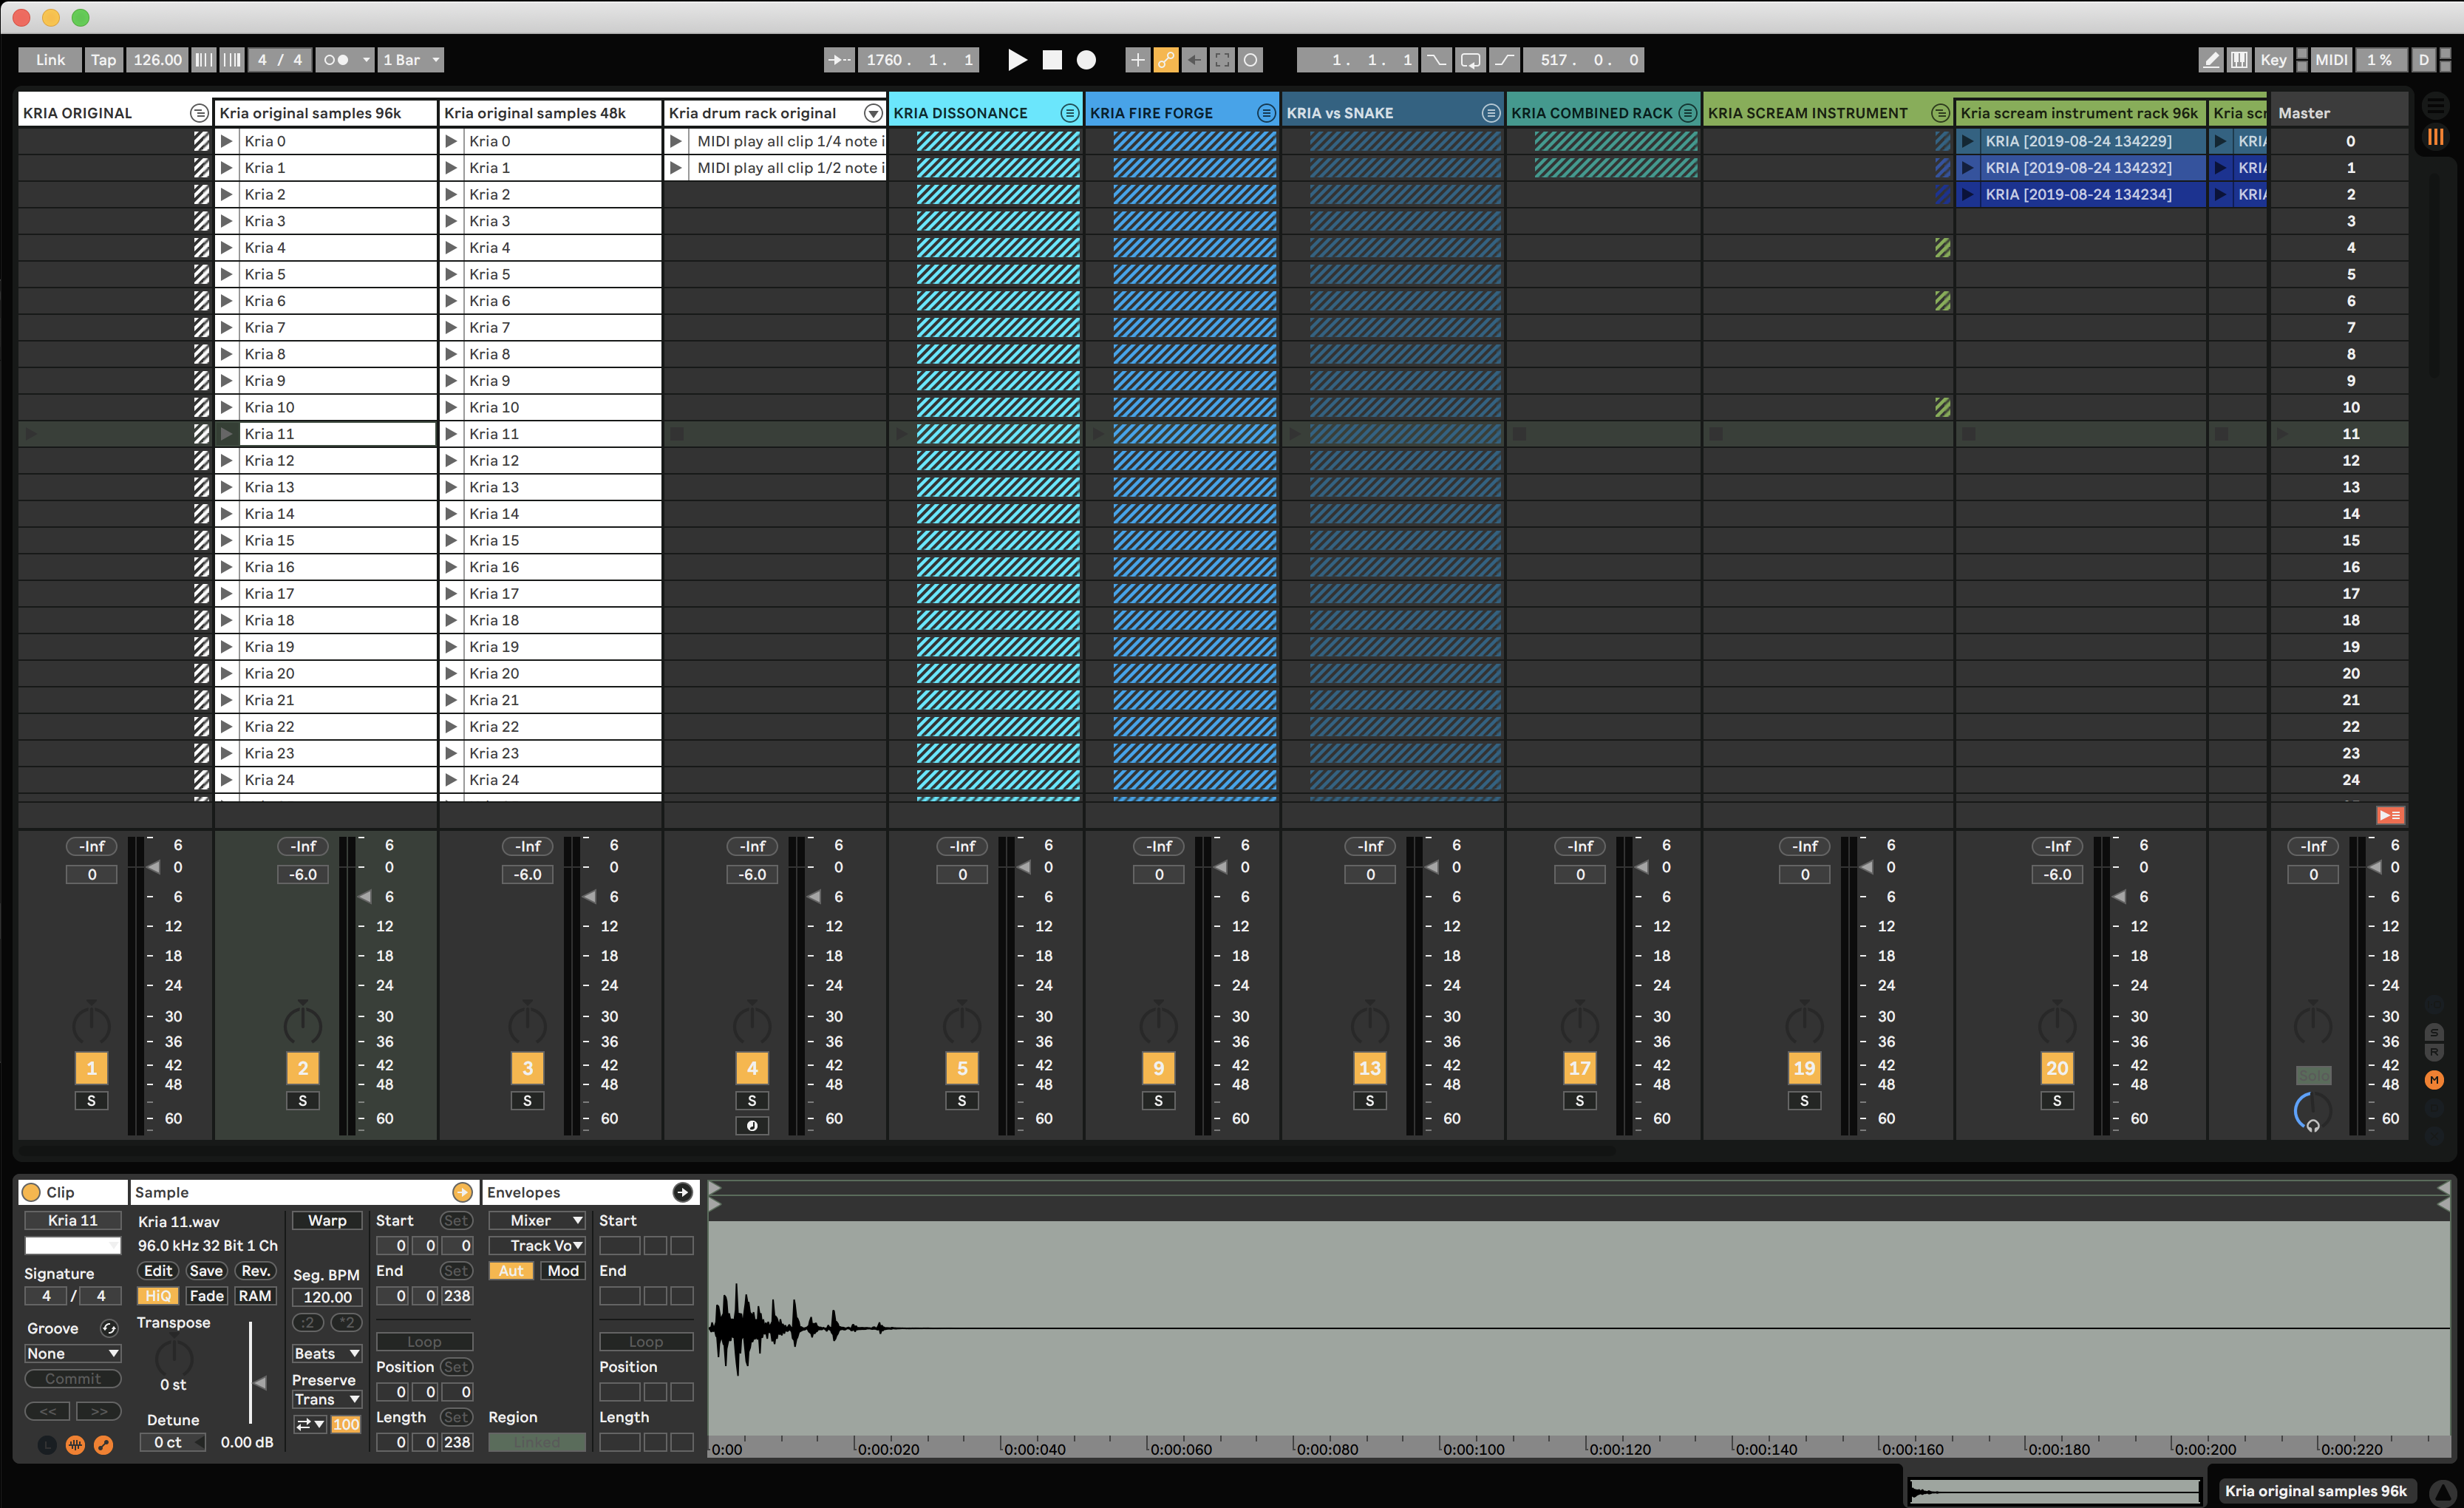Toggle the HiQ sample switch
2464x1508 pixels.
tap(157, 1296)
